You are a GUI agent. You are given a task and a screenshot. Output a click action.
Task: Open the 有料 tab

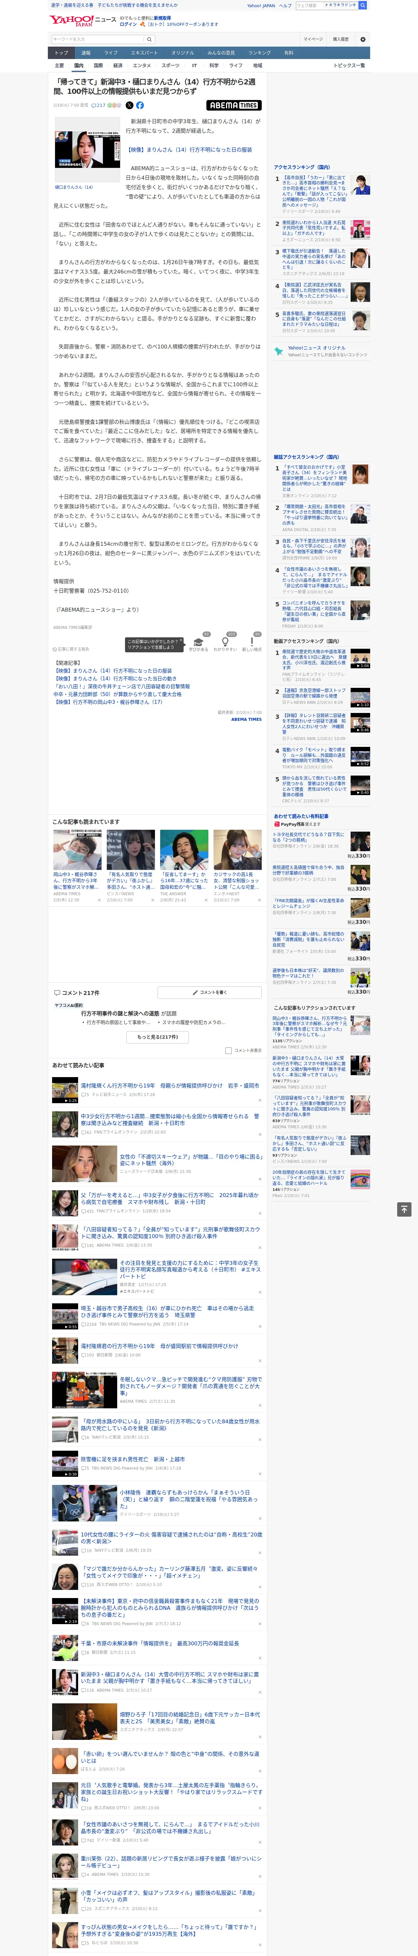coord(288,53)
